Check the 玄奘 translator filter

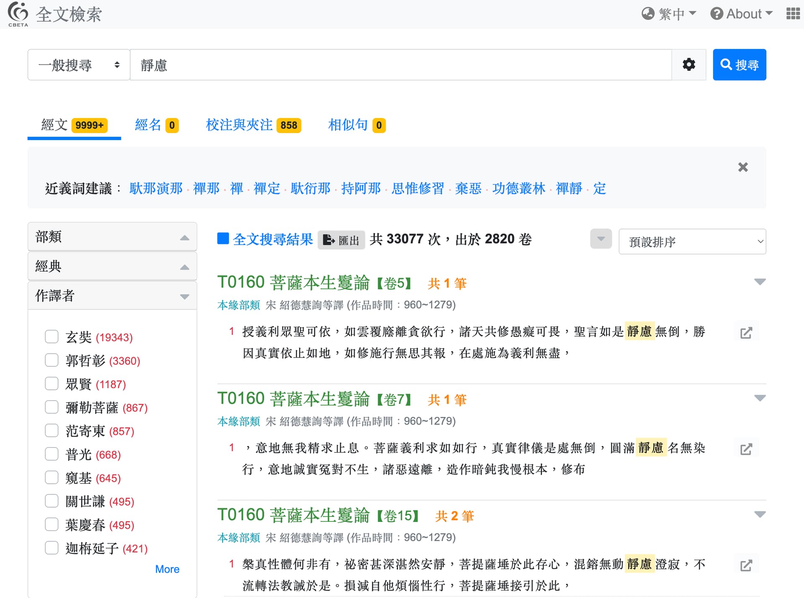(52, 337)
